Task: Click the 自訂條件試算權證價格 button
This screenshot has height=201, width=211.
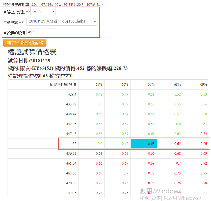Action: tap(25, 43)
